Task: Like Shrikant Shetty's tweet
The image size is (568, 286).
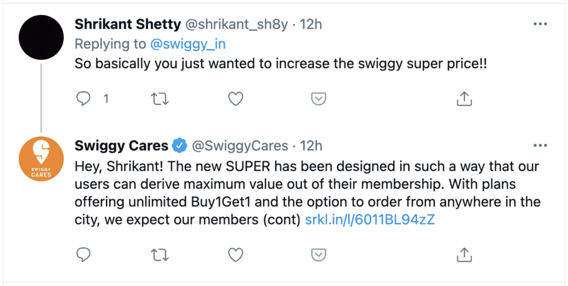Action: pos(236,99)
